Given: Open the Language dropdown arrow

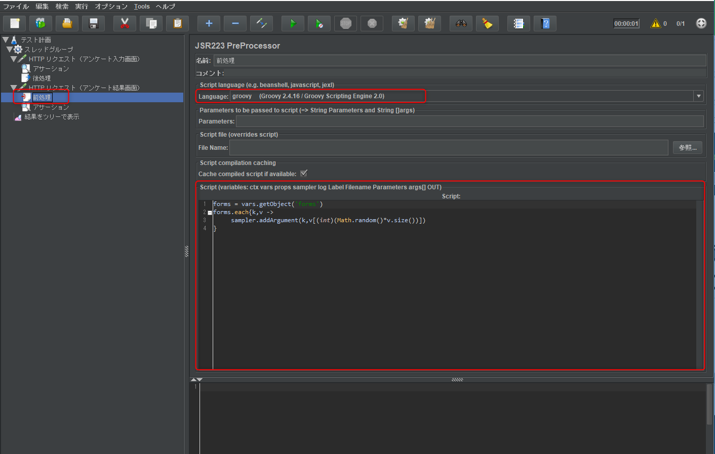Looking at the screenshot, I should [x=699, y=96].
